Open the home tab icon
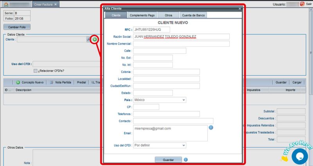Screen dimensions: 313x166 6,4
